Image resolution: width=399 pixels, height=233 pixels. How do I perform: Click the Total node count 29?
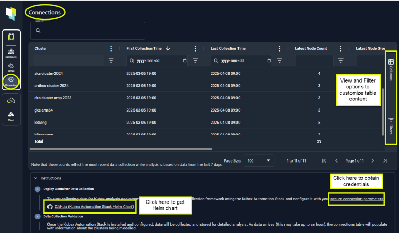(x=319, y=141)
